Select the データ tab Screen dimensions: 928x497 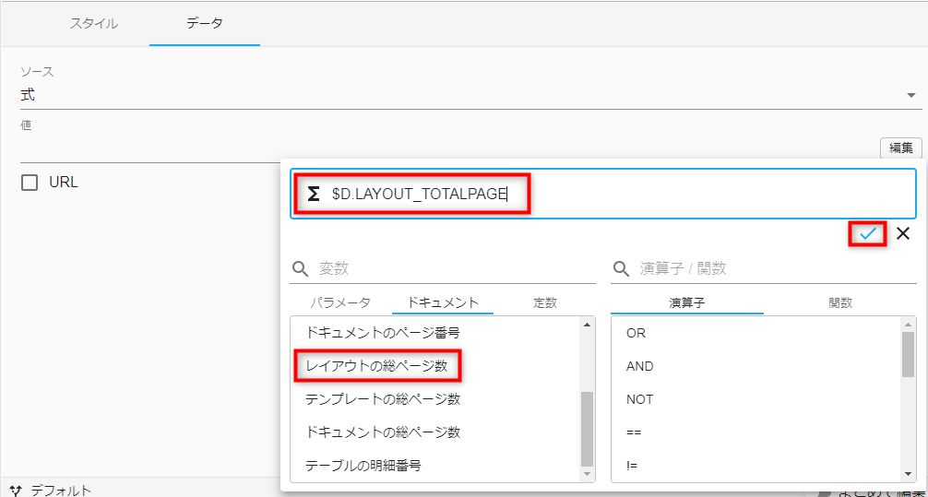pyautogui.click(x=205, y=24)
